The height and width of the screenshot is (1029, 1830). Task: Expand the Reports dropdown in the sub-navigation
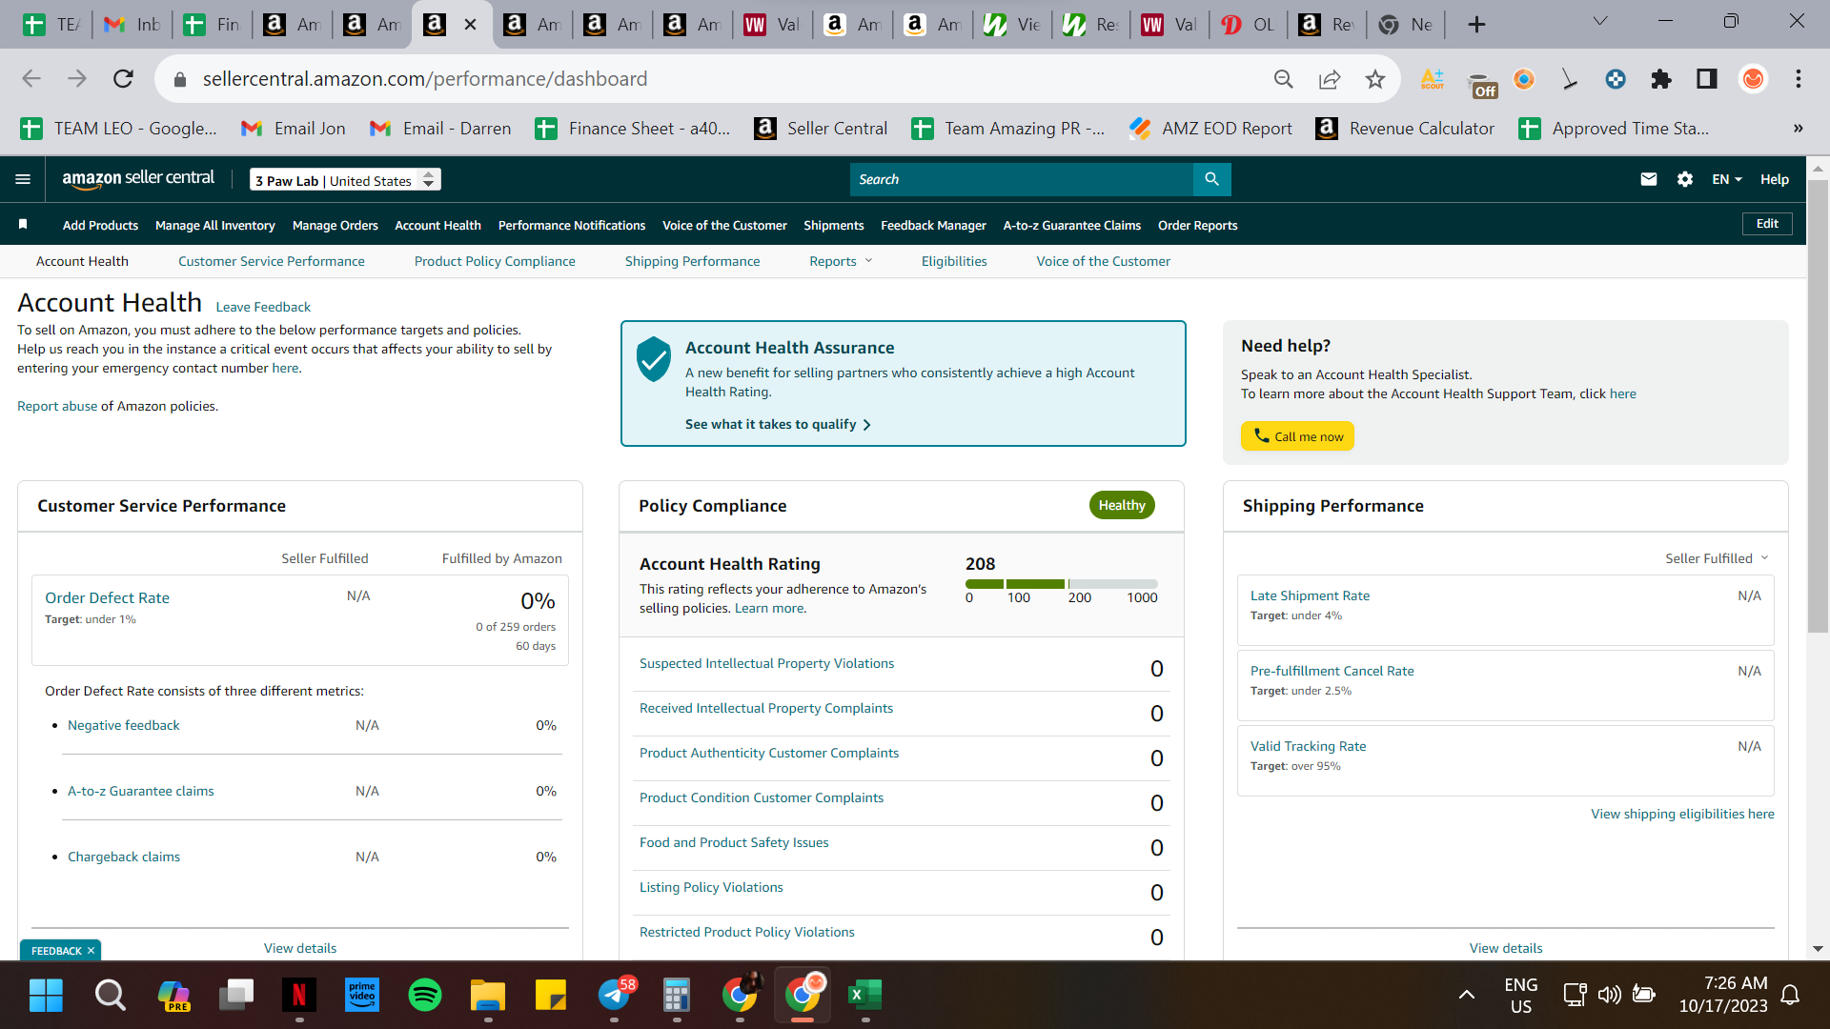pyautogui.click(x=841, y=261)
